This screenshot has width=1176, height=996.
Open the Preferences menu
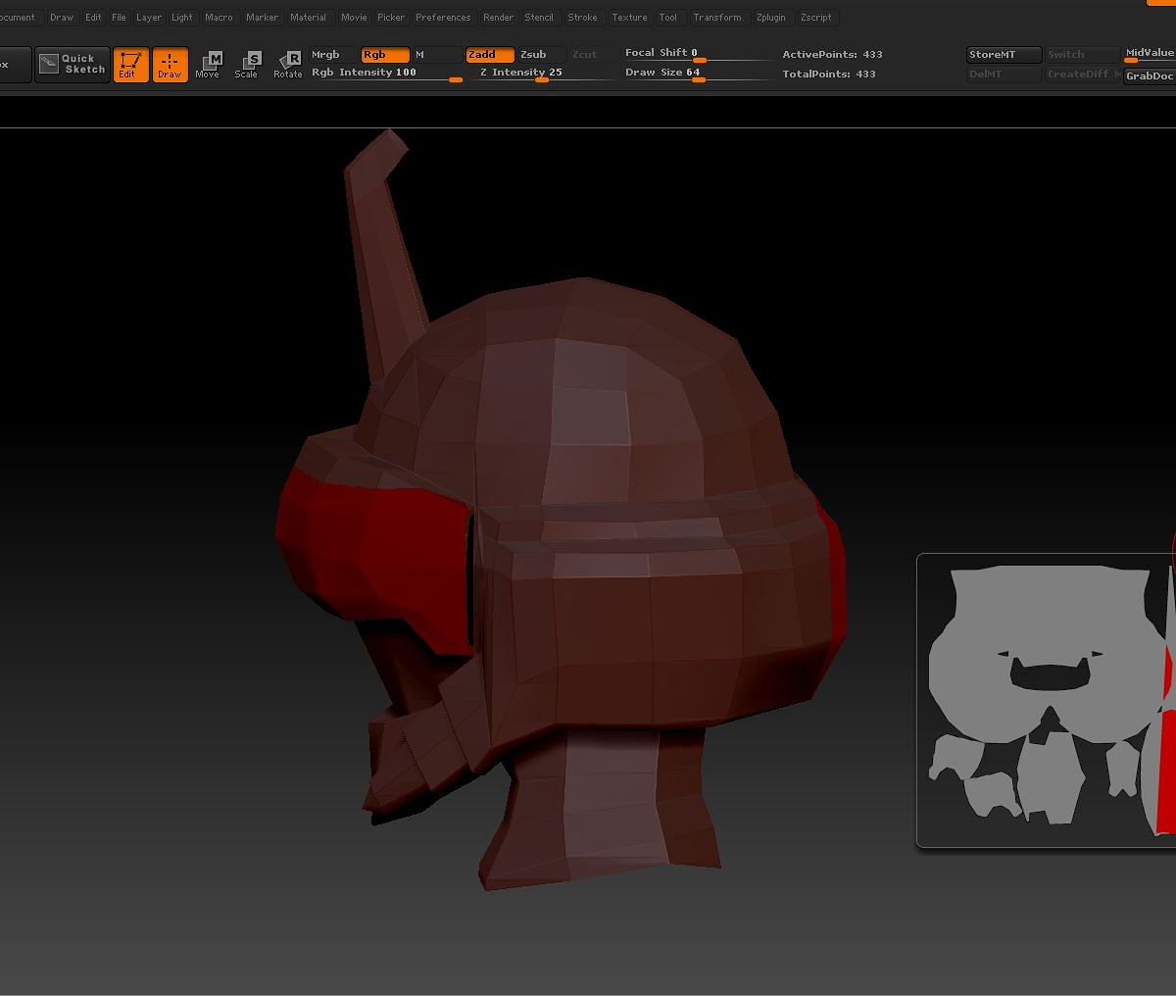pos(443,17)
